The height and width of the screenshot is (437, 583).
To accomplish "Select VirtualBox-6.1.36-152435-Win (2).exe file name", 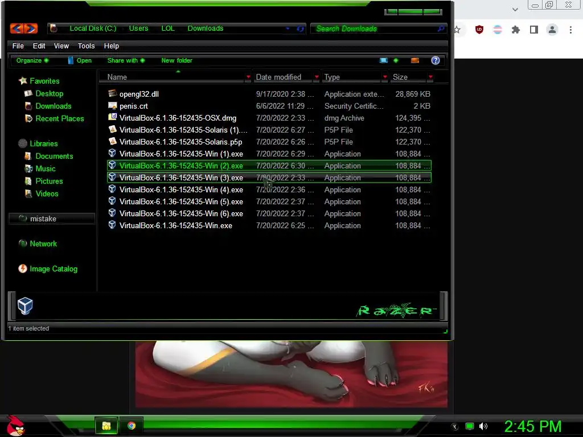I will (181, 166).
